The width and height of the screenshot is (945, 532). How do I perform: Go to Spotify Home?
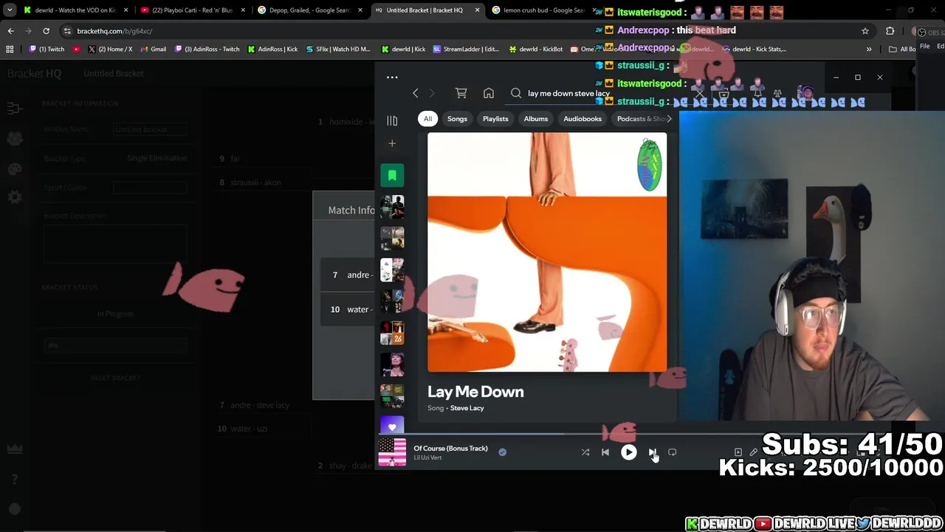click(489, 93)
